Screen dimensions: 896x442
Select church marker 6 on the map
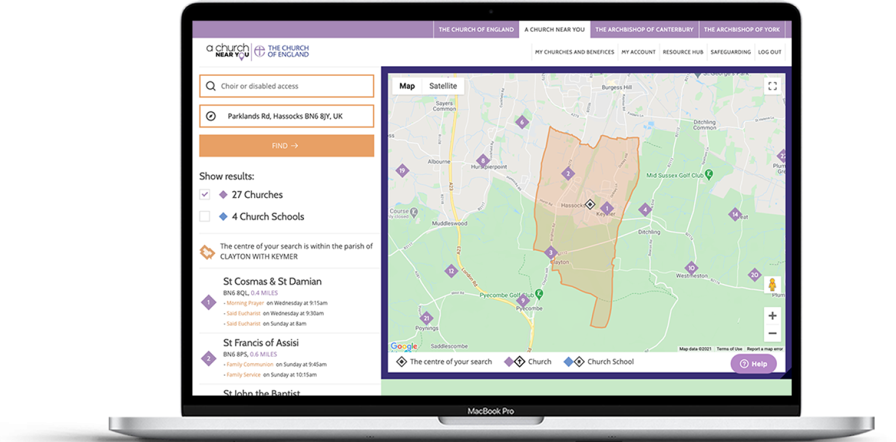522,122
